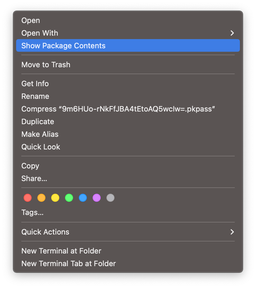This screenshot has height=288, width=256.
Task: Select Duplicate menu entry
Action: point(38,122)
